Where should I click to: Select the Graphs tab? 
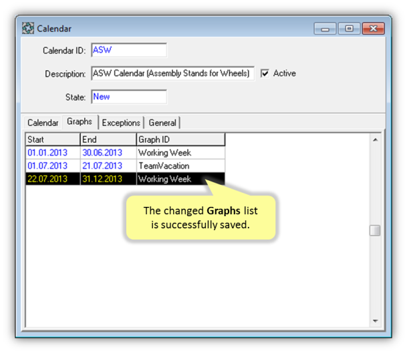tap(80, 121)
